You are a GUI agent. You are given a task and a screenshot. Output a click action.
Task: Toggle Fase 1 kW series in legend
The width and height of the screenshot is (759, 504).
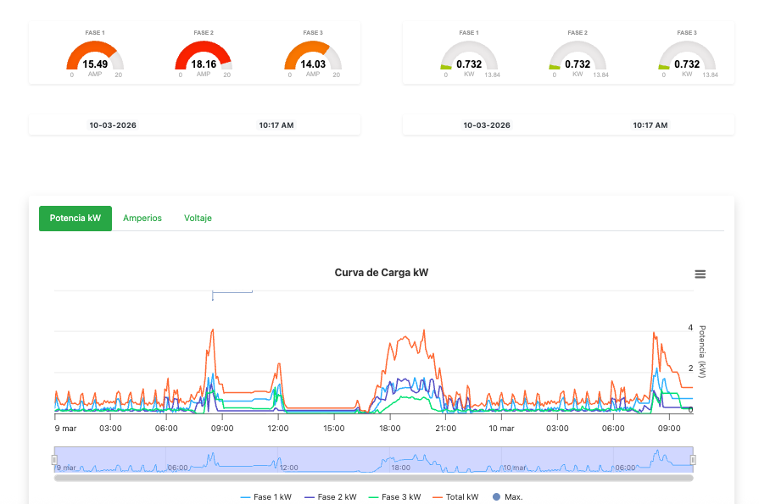[265, 497]
